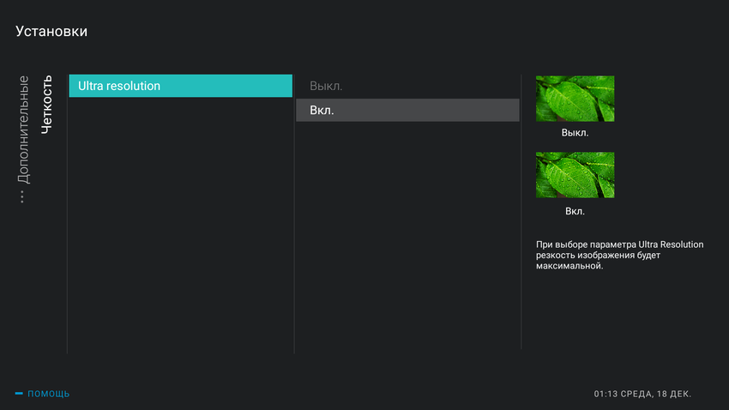Select the Вкл. leaf preview image

(575, 175)
